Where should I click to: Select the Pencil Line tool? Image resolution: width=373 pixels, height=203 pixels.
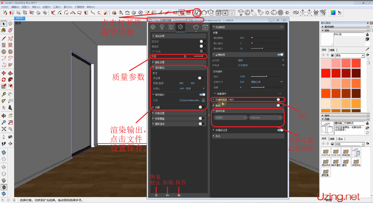coord(4,38)
